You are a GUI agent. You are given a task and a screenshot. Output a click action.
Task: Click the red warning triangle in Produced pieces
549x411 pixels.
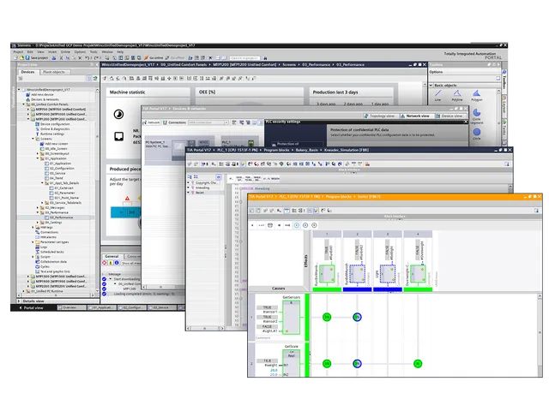(127, 198)
